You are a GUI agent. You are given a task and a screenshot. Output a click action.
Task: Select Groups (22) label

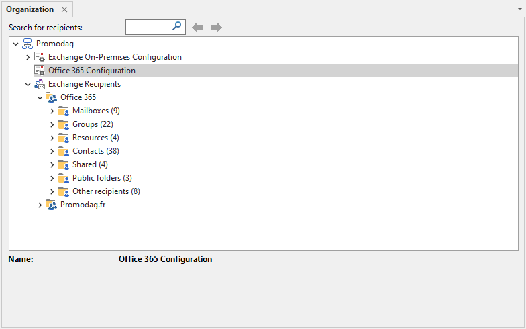(x=93, y=124)
